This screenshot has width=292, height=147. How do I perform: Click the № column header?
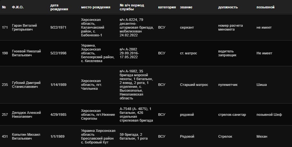(x=4, y=7)
